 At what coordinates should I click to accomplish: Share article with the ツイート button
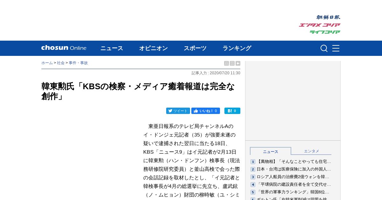[178, 111]
